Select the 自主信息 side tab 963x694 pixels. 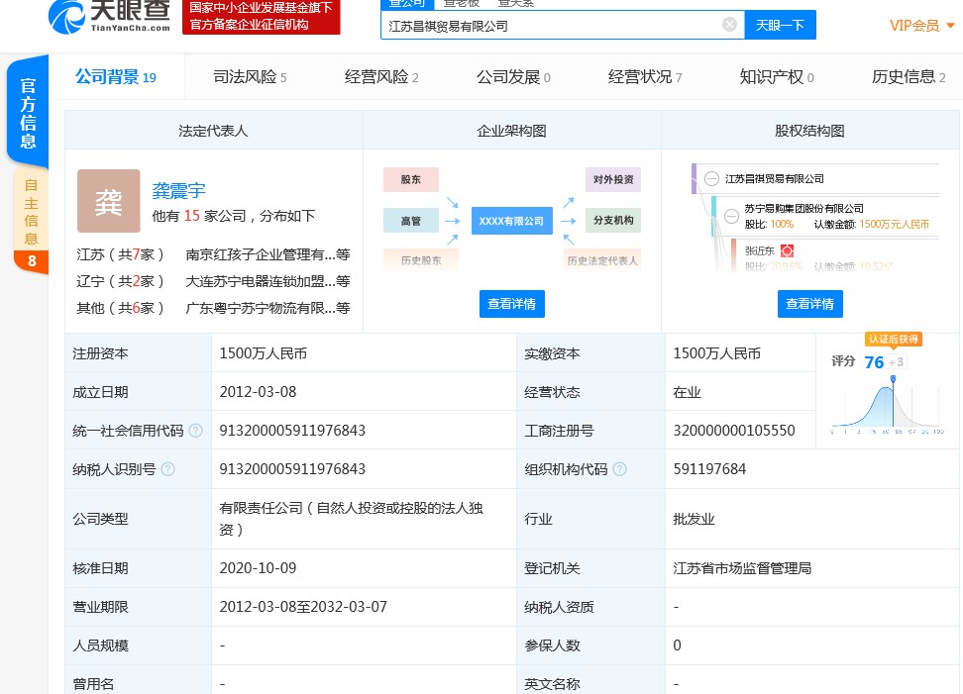31,218
